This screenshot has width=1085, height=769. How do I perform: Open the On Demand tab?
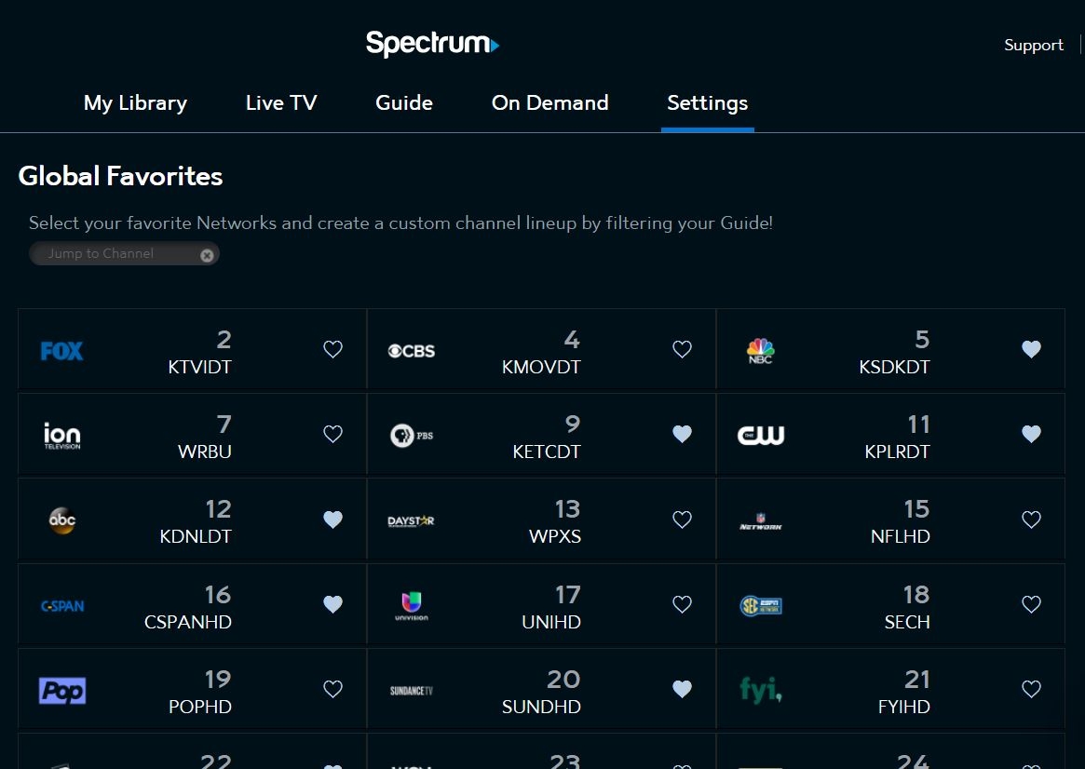pos(549,103)
